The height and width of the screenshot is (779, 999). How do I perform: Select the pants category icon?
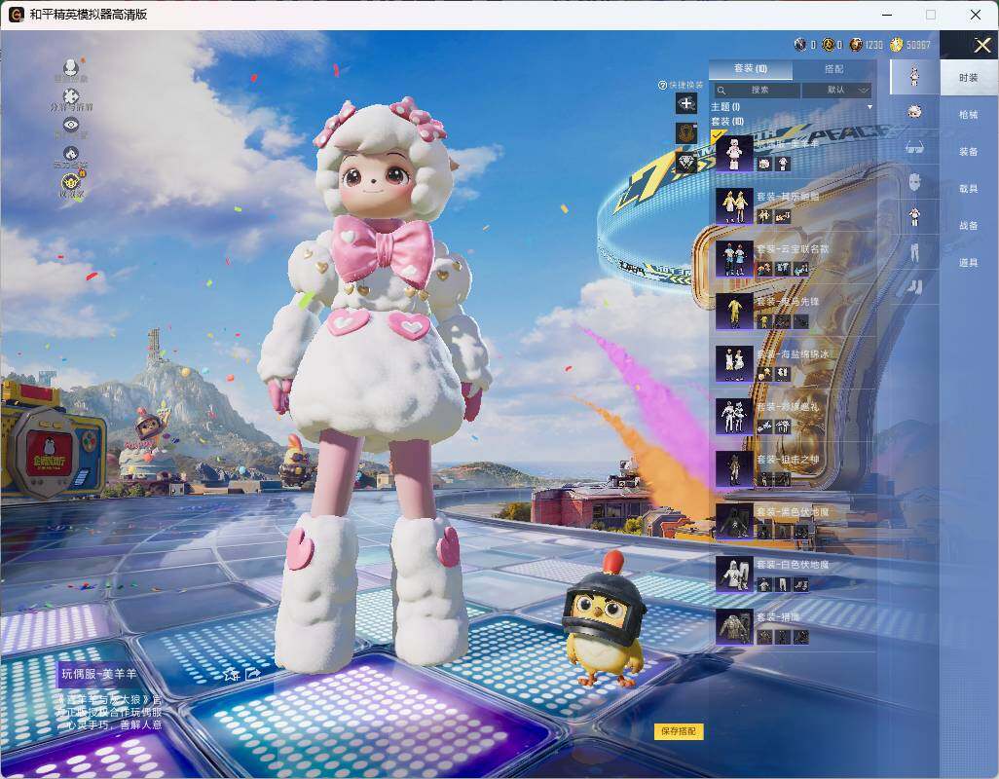(x=914, y=251)
